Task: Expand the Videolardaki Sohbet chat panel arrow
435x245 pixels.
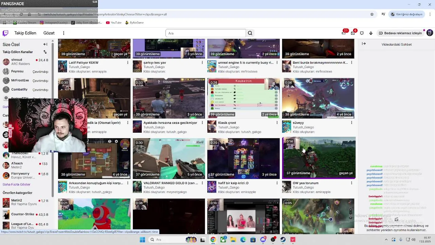Action: click(364, 44)
